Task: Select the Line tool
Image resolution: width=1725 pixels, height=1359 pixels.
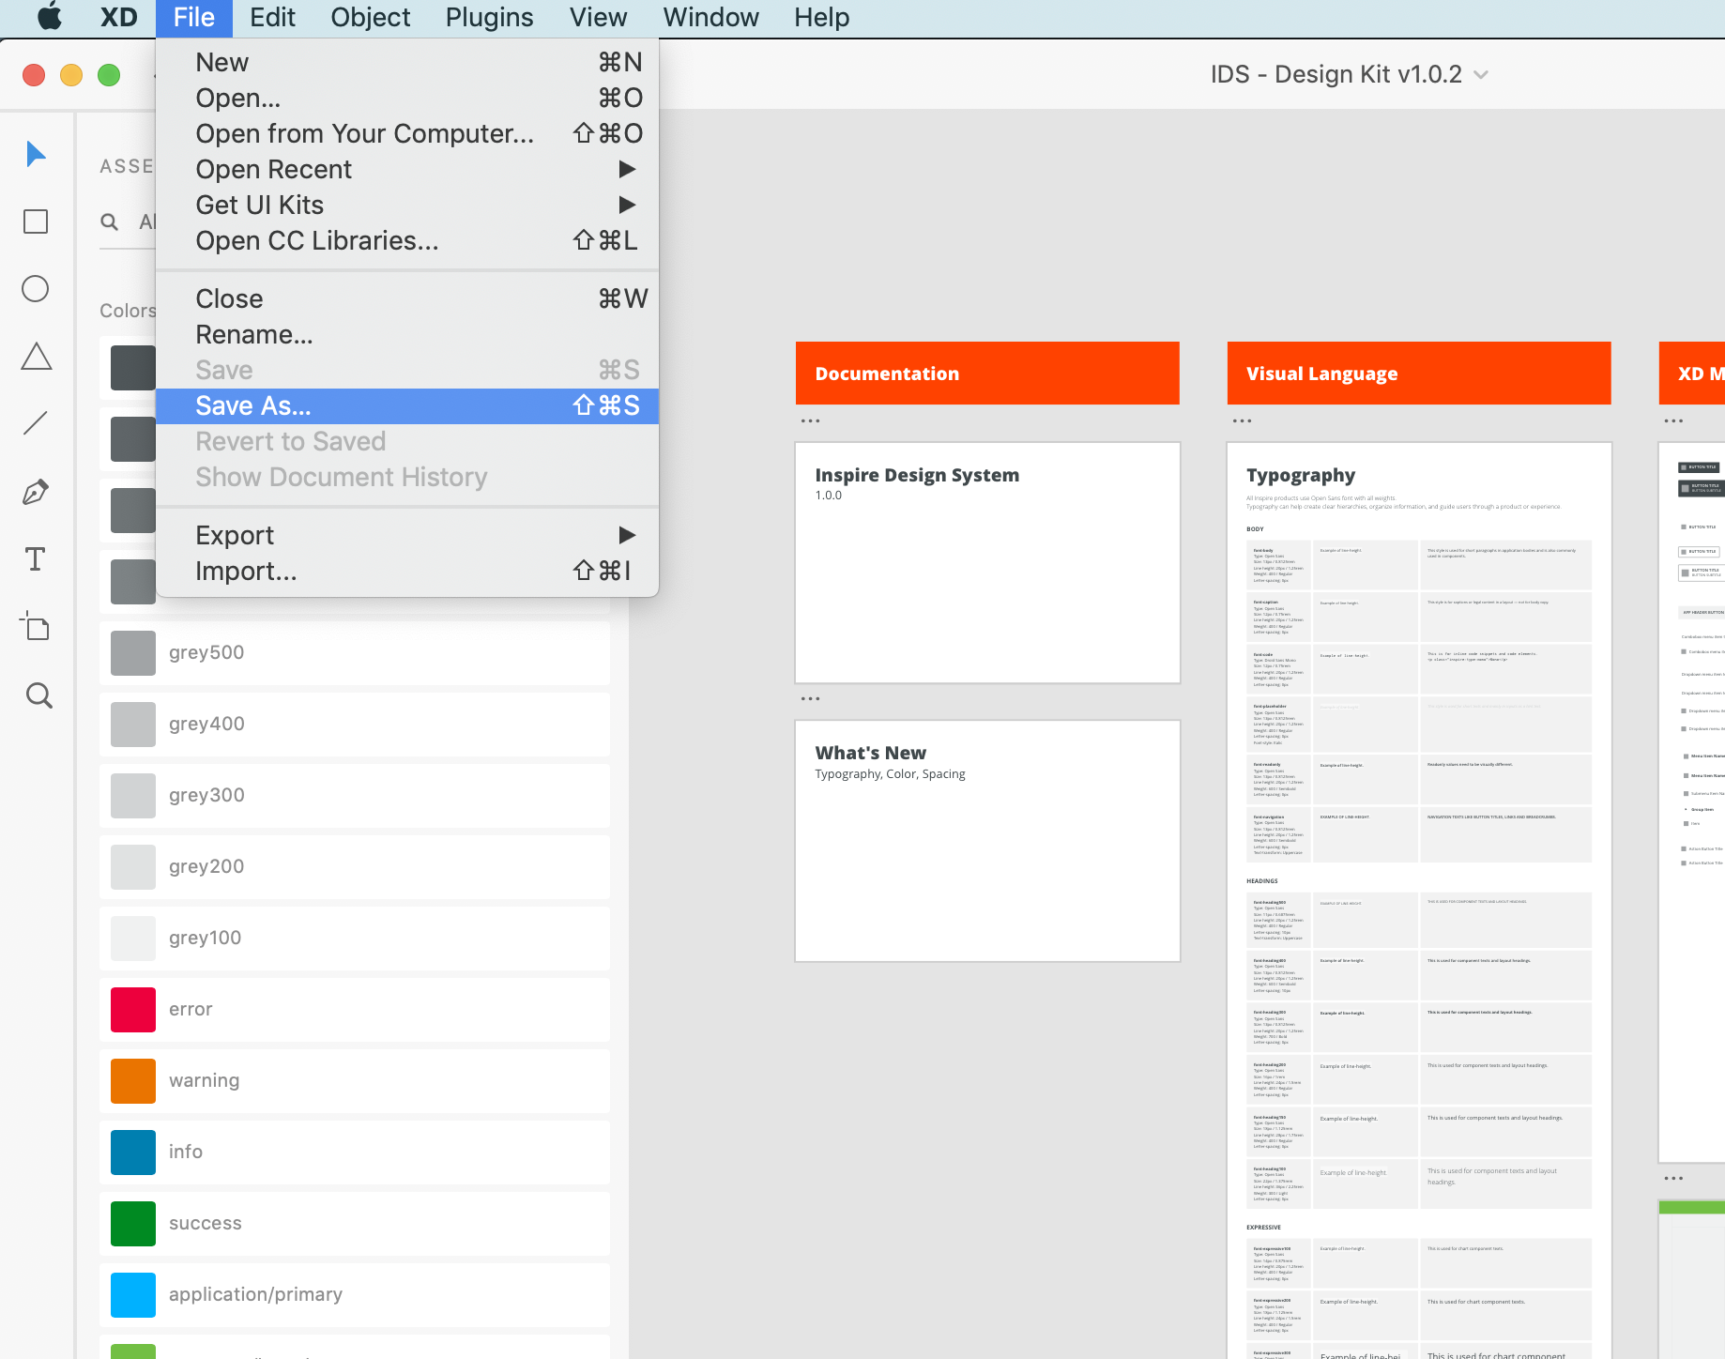Action: coord(36,423)
